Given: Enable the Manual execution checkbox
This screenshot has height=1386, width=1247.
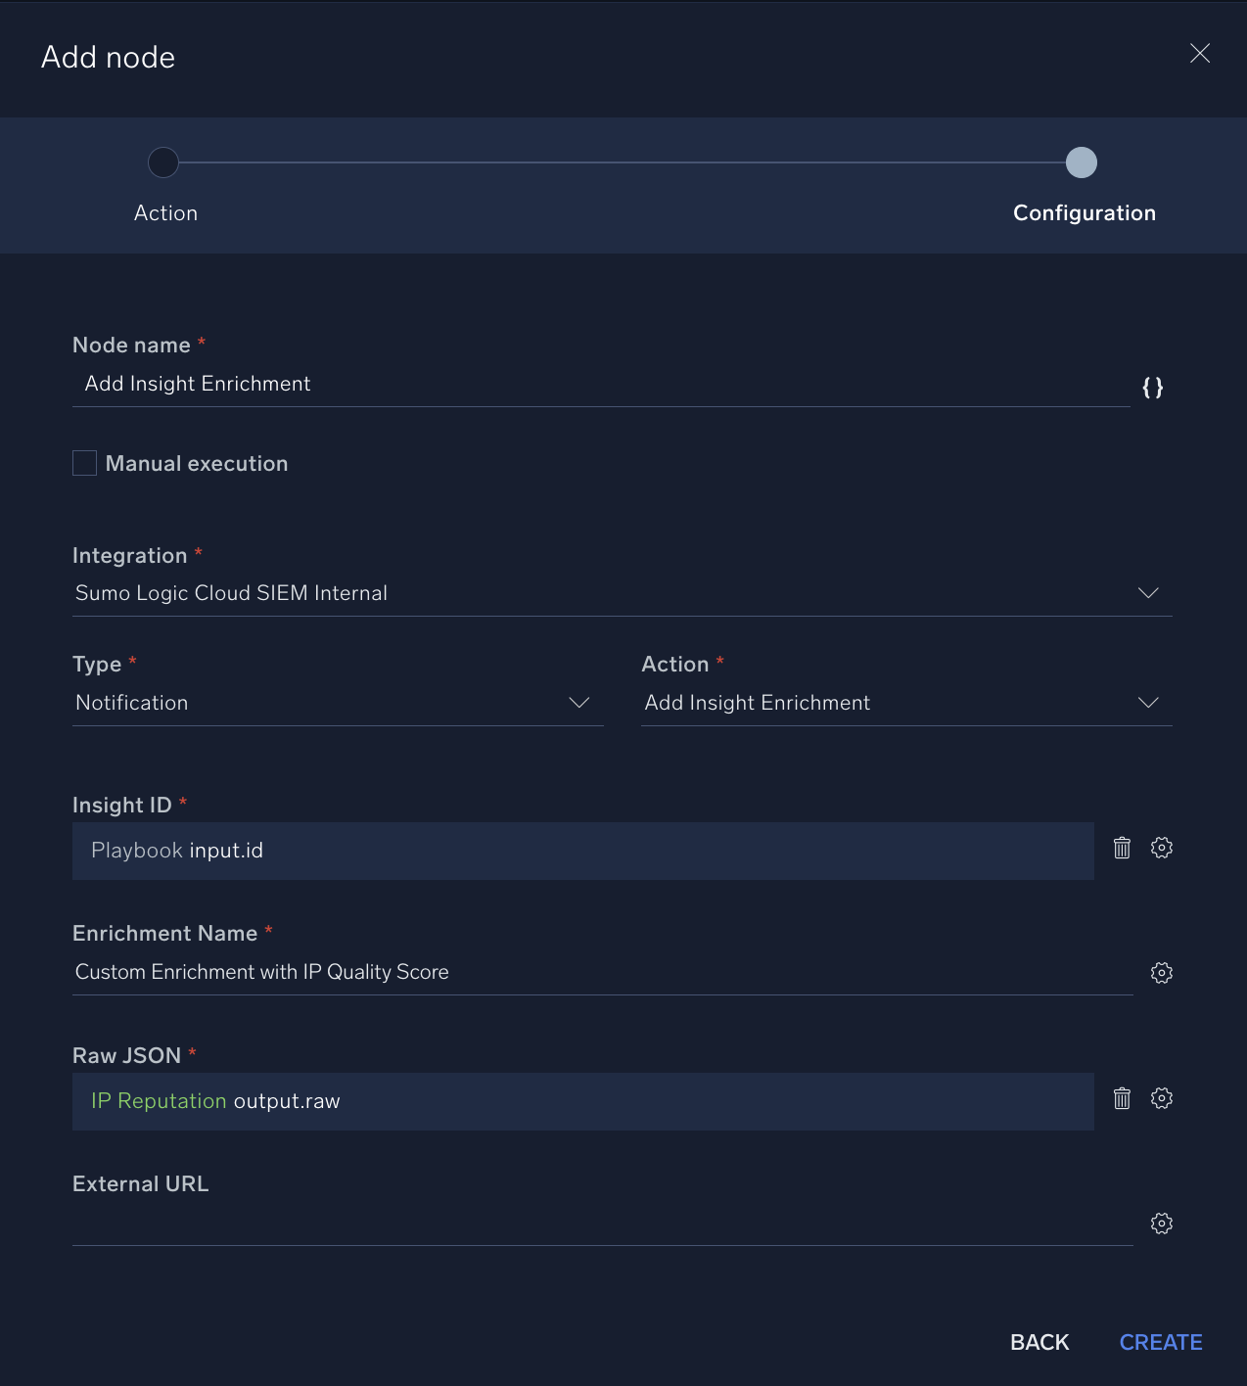Looking at the screenshot, I should 84,462.
